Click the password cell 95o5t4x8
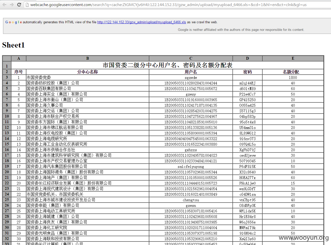This screenshot has width=331, height=245. pyautogui.click(x=247, y=122)
